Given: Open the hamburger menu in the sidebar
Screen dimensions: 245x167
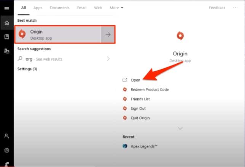Looking at the screenshot, I should [x=7, y=8].
